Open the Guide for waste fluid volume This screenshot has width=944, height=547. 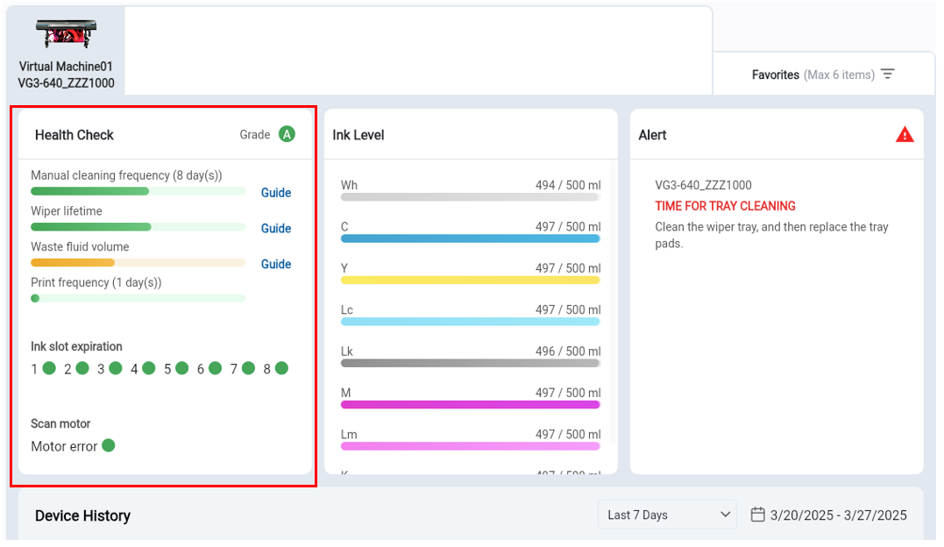click(276, 264)
